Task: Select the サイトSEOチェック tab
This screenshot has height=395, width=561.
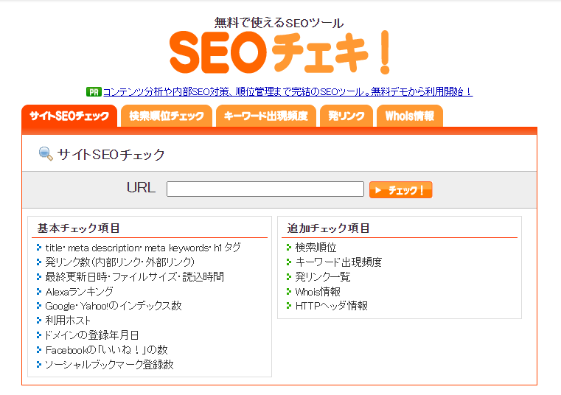Action: [x=69, y=116]
